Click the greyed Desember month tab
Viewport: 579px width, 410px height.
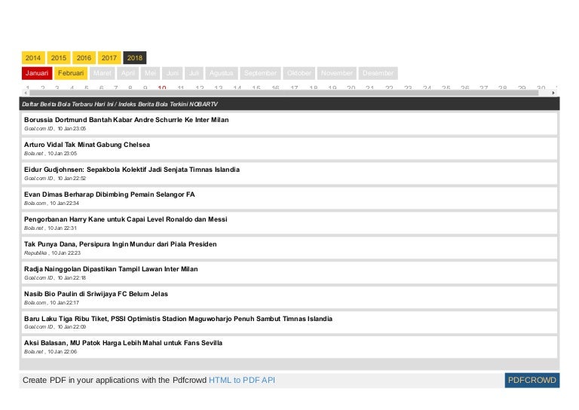pos(378,73)
